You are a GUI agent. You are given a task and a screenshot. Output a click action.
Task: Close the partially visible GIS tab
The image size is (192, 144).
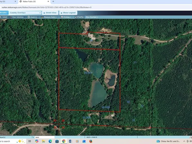[x=15, y=2]
